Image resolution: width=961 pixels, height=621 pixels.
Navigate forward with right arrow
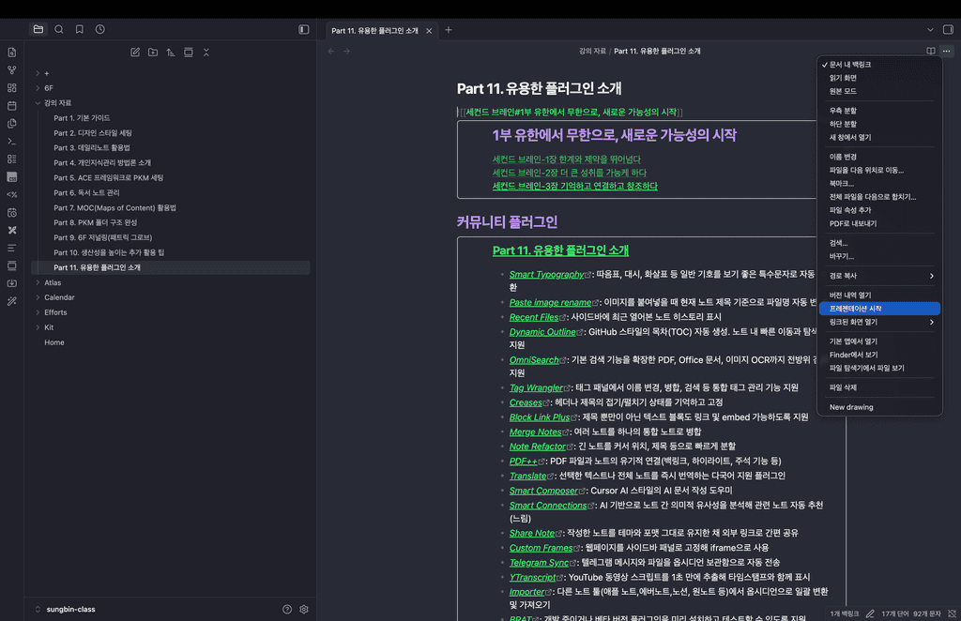[347, 52]
